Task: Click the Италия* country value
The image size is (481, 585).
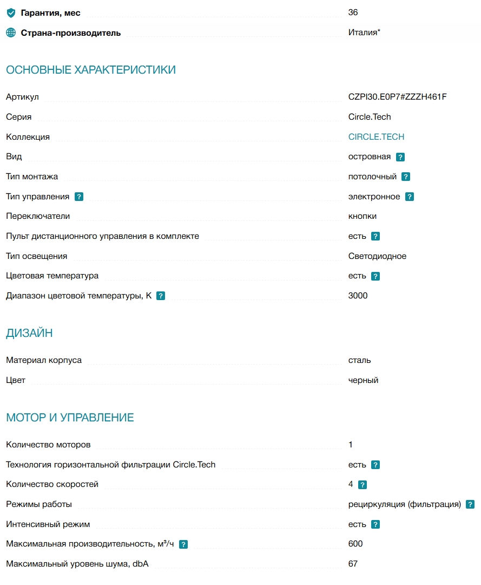Action: click(x=364, y=32)
